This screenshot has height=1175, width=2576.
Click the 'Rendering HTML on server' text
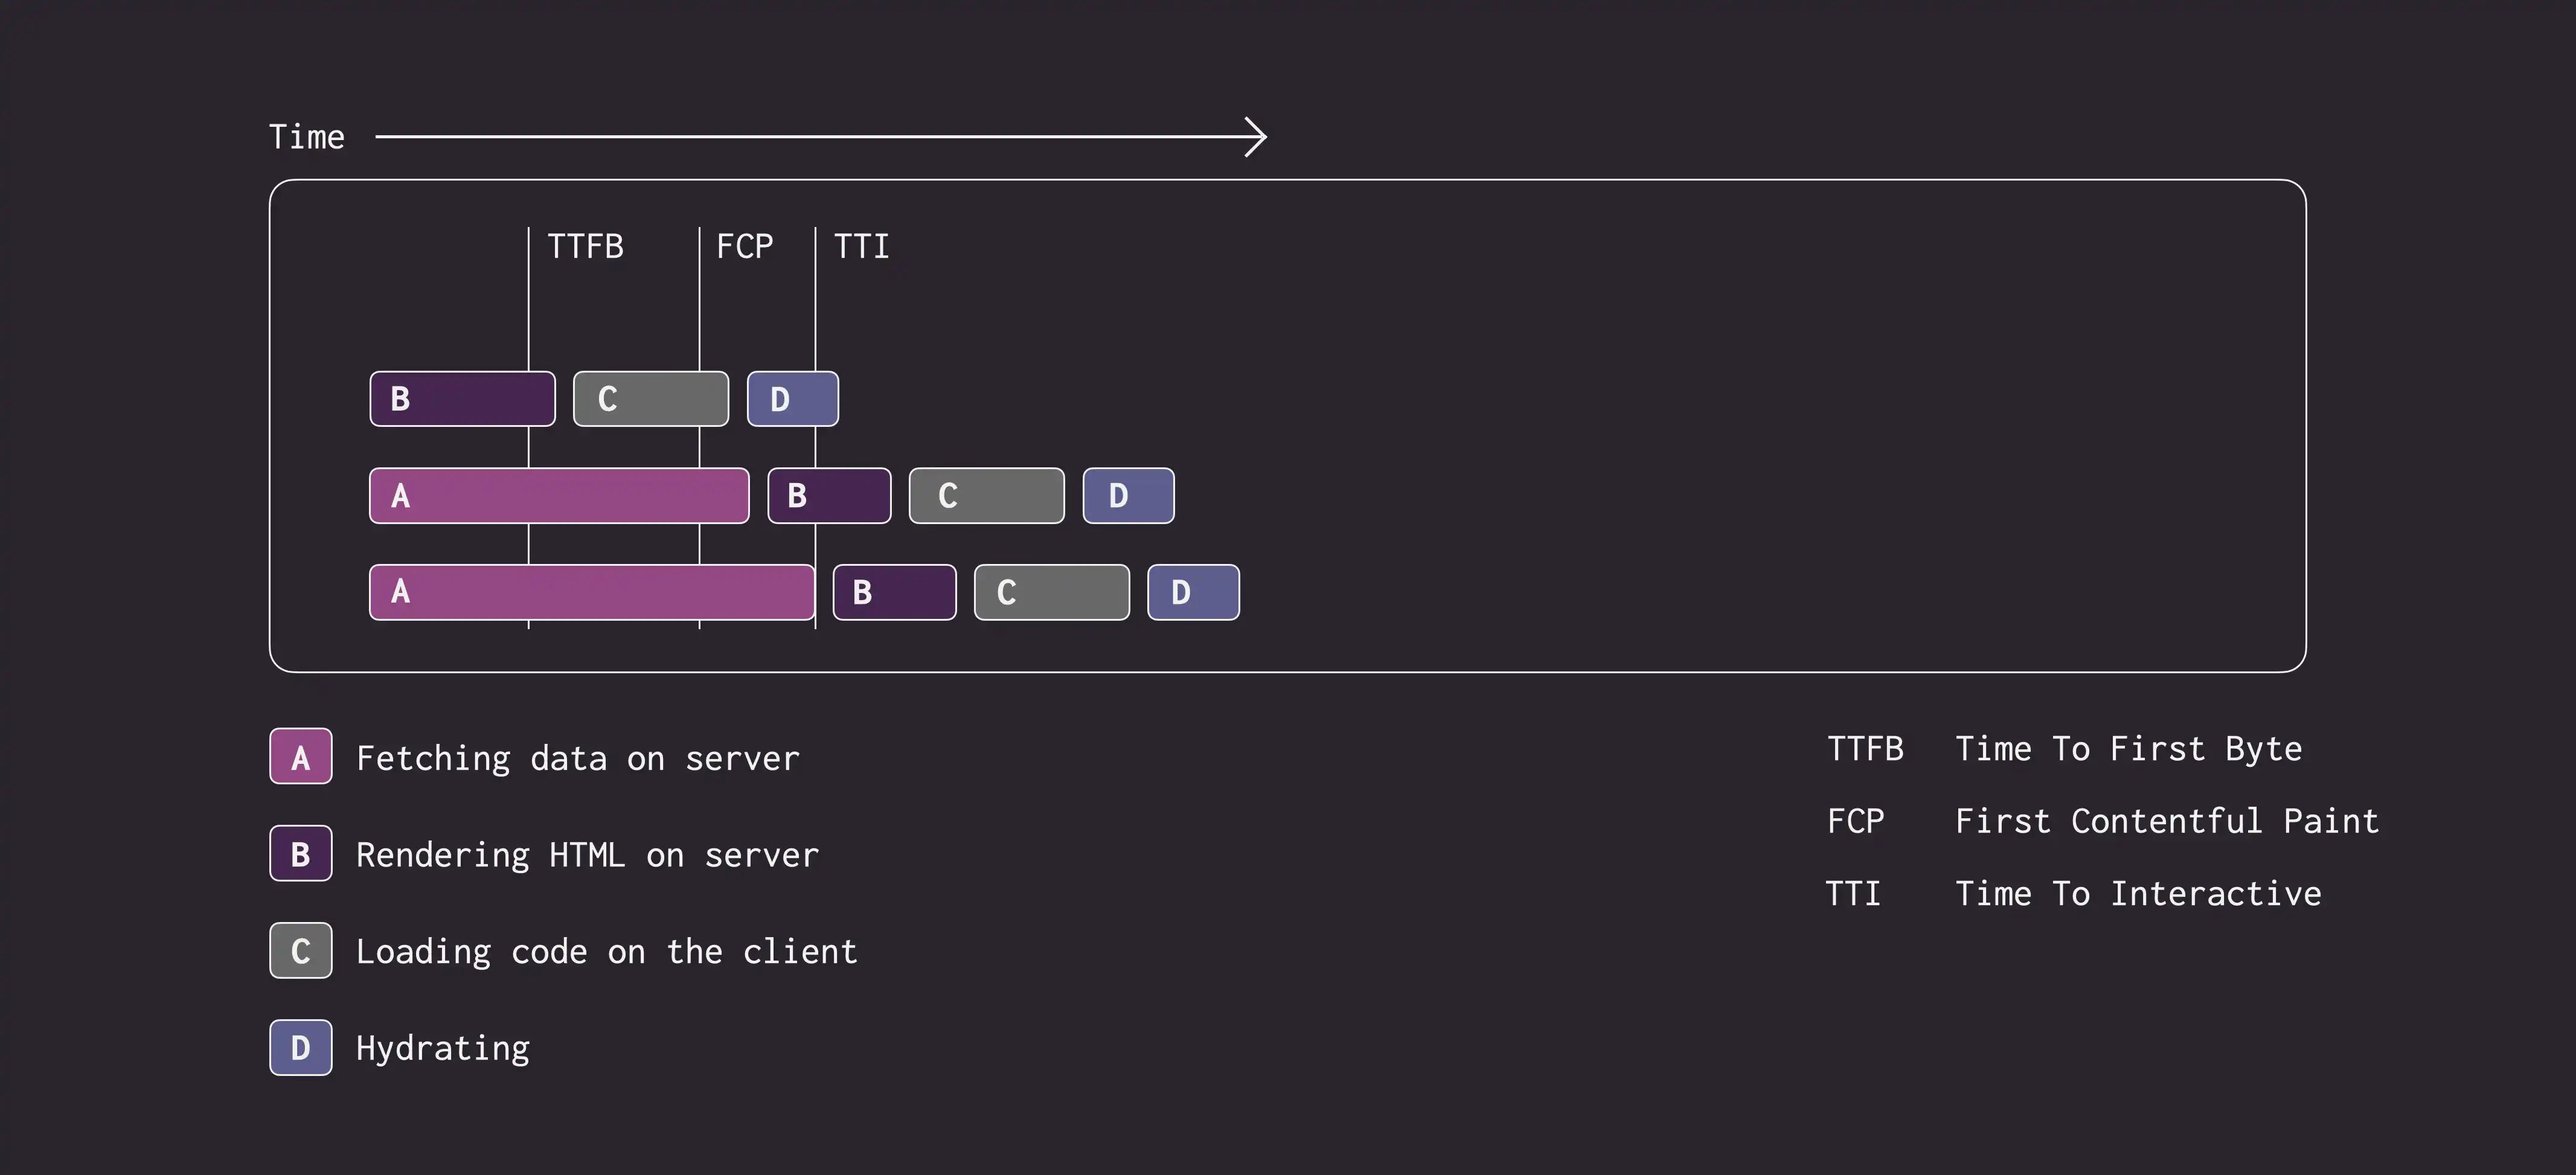coord(588,856)
